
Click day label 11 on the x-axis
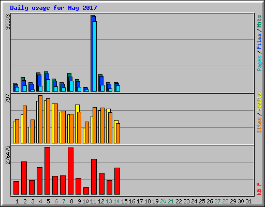click(93, 201)
